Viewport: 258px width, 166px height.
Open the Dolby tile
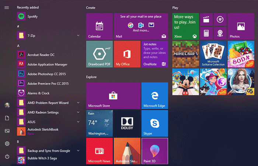[127, 123]
